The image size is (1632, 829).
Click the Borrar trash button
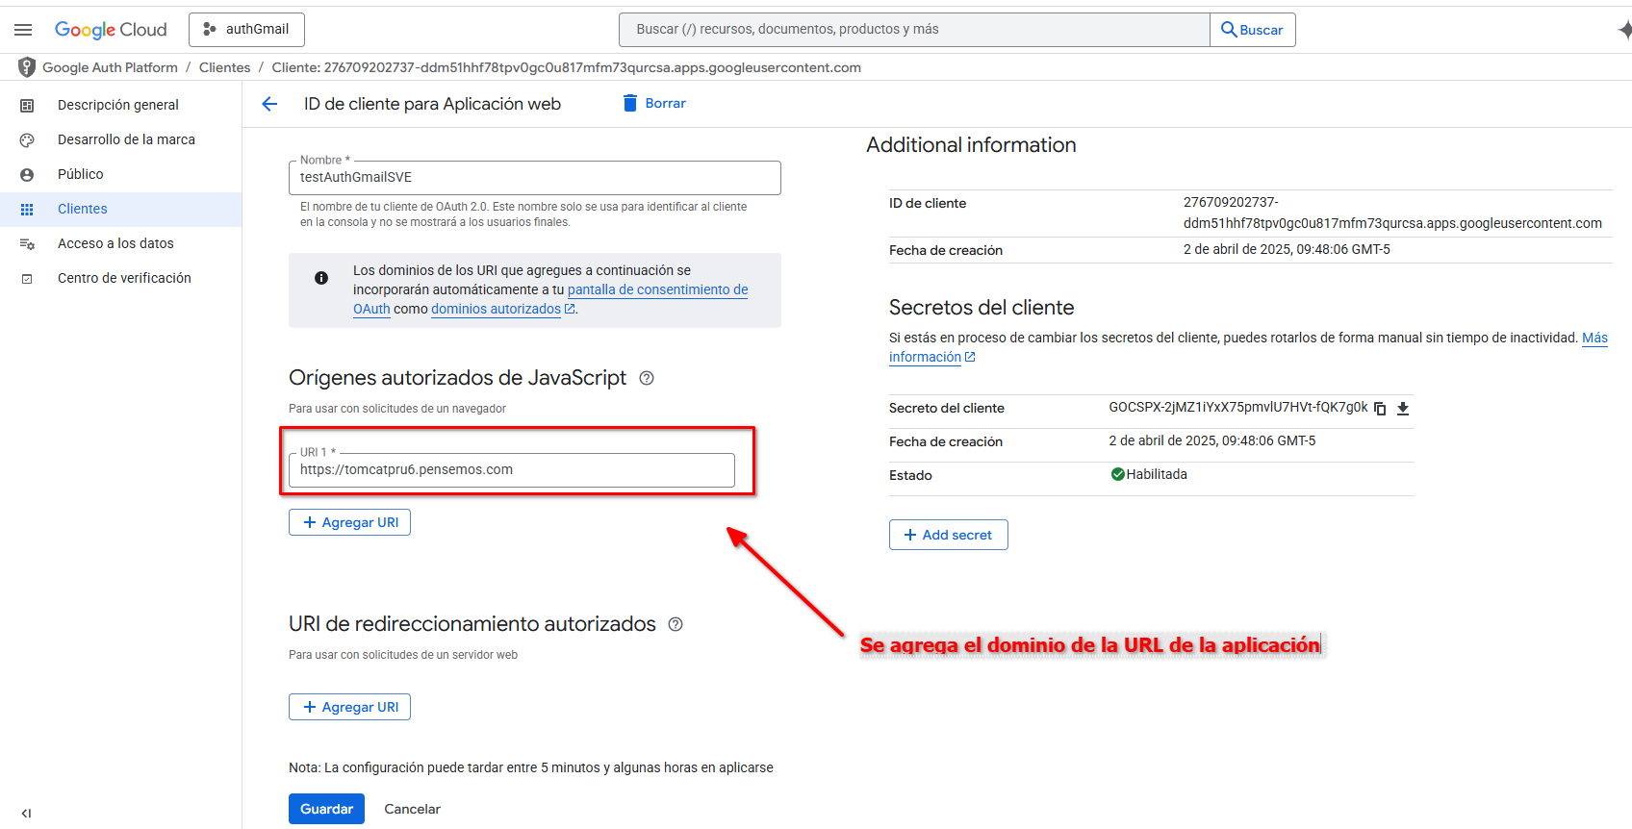click(654, 103)
